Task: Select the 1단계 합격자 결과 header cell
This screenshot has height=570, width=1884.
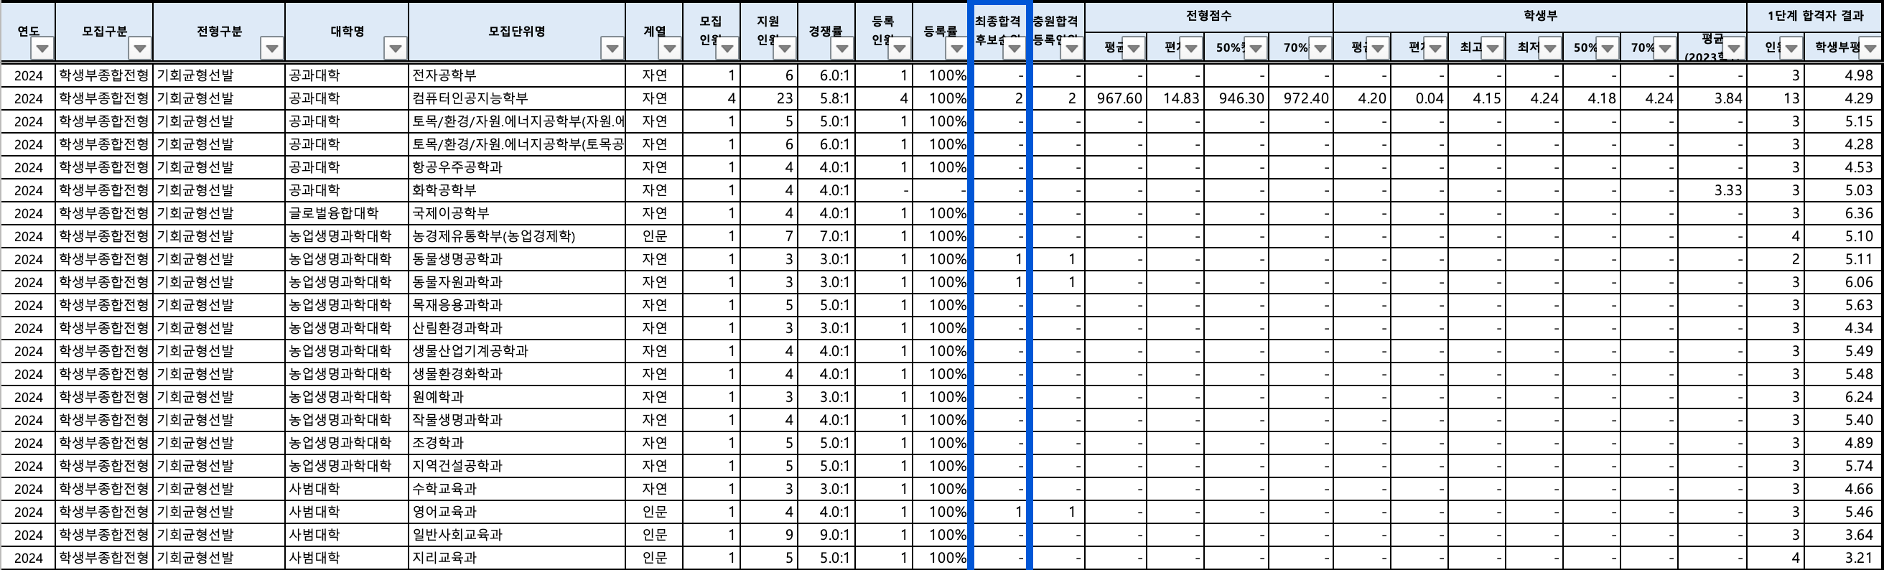Action: (1815, 16)
